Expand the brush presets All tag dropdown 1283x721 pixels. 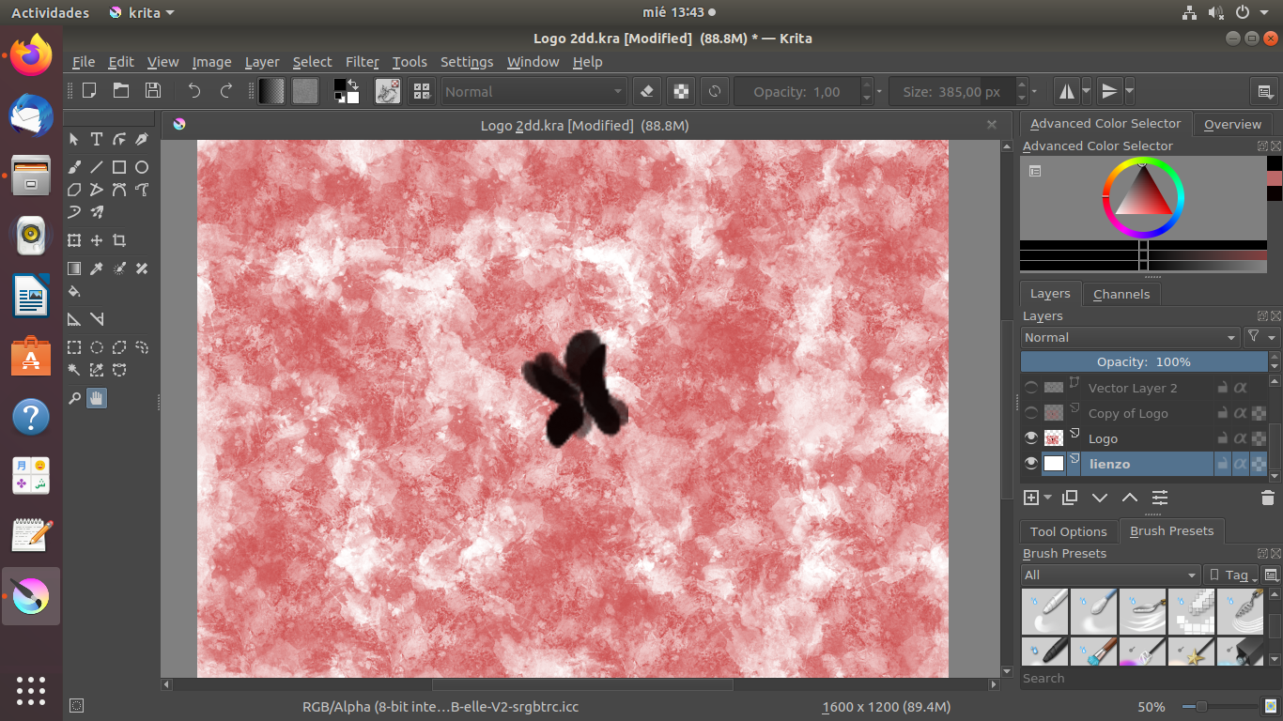pos(1110,575)
